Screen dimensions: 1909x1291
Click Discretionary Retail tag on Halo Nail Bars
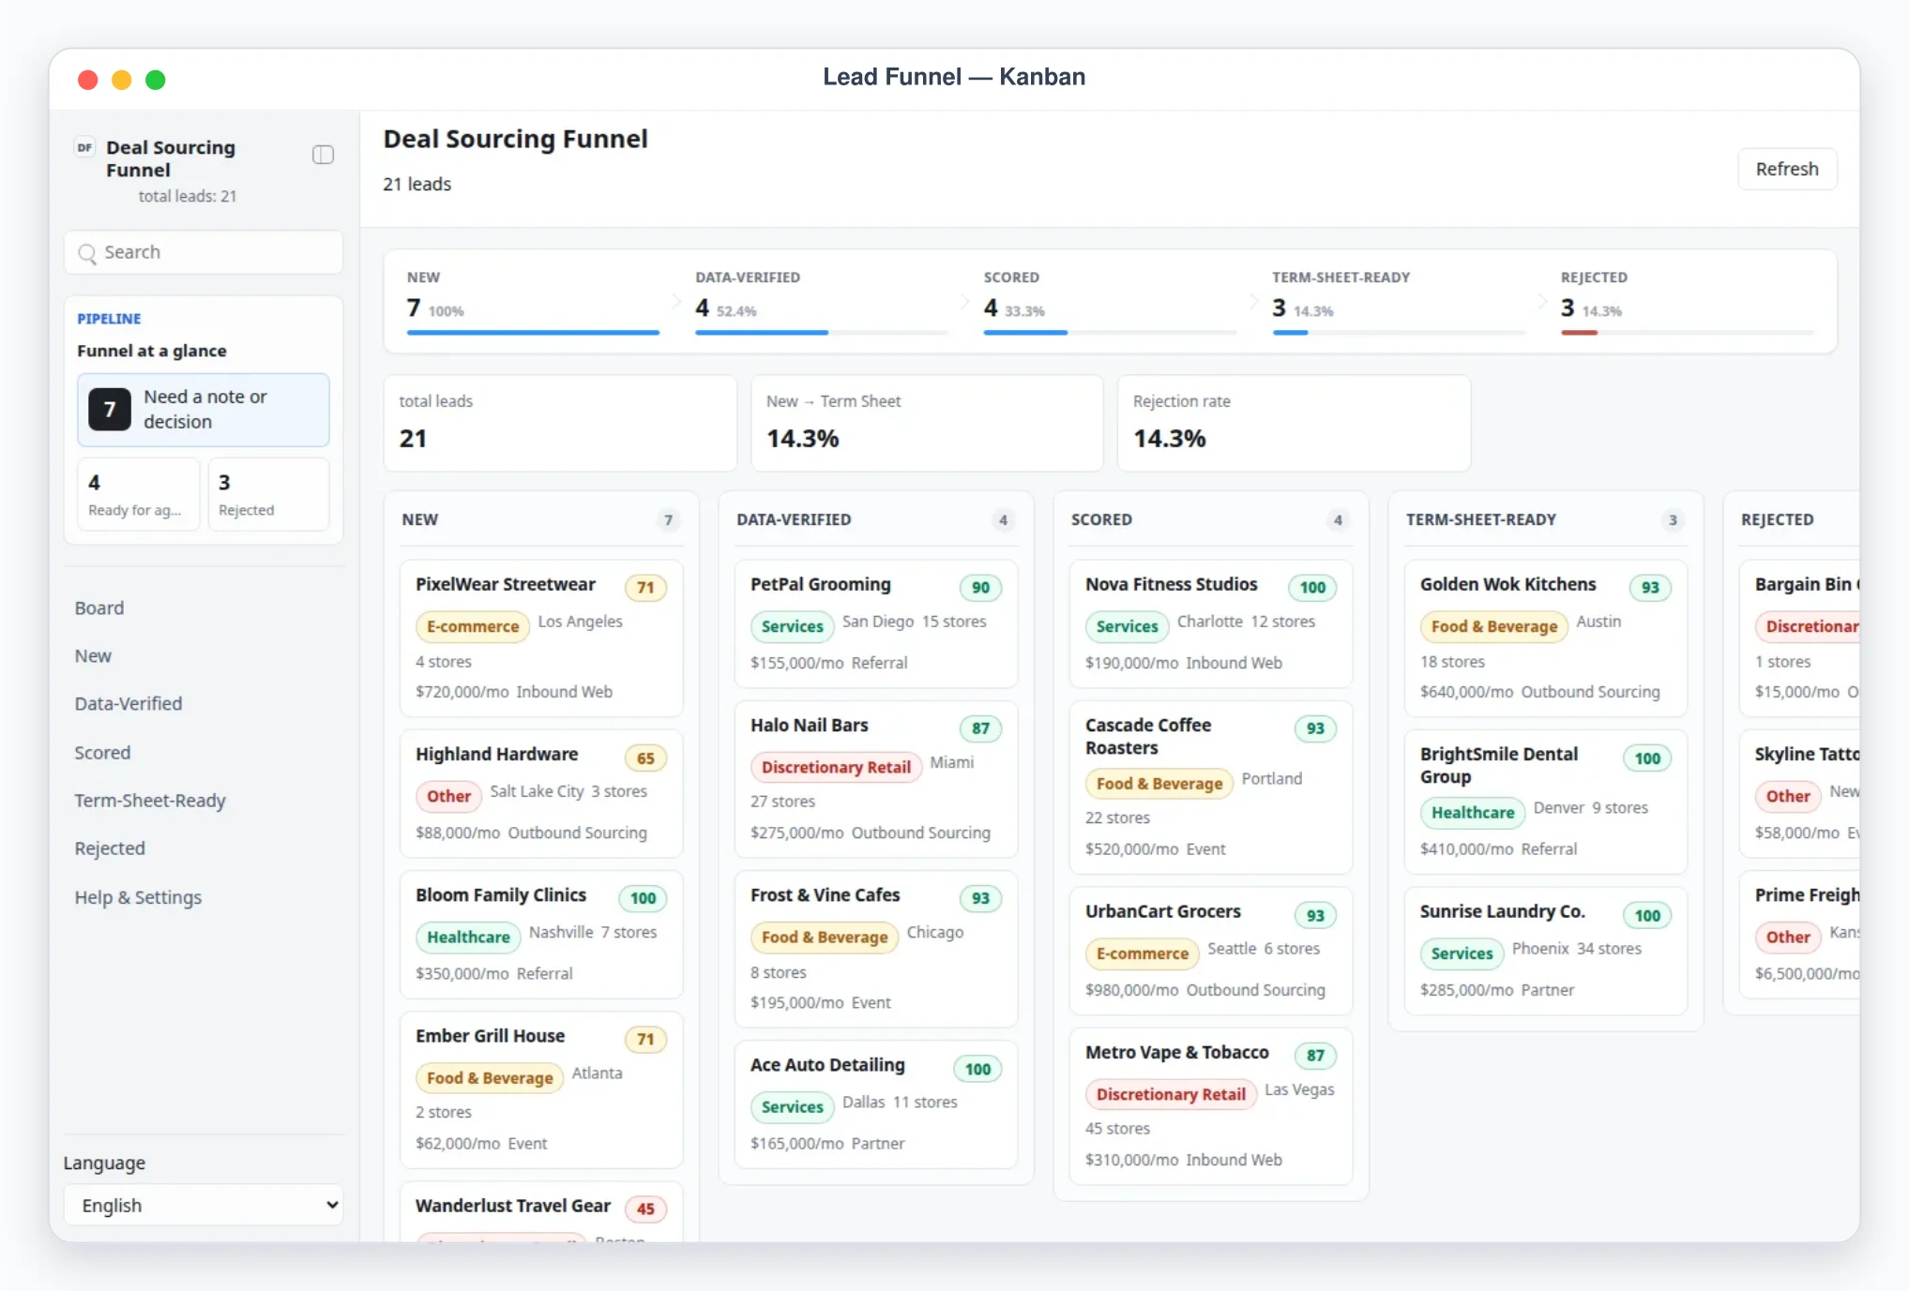click(x=836, y=766)
